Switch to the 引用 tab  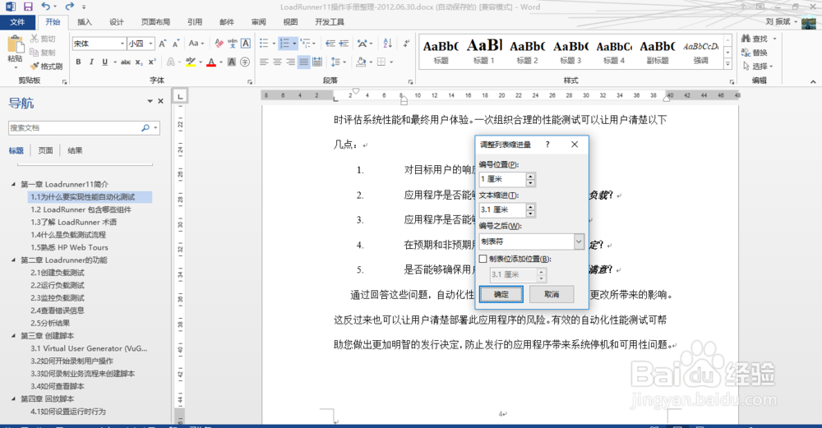195,22
